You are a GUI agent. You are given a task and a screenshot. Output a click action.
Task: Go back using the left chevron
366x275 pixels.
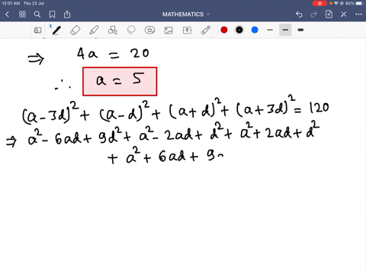click(x=7, y=15)
